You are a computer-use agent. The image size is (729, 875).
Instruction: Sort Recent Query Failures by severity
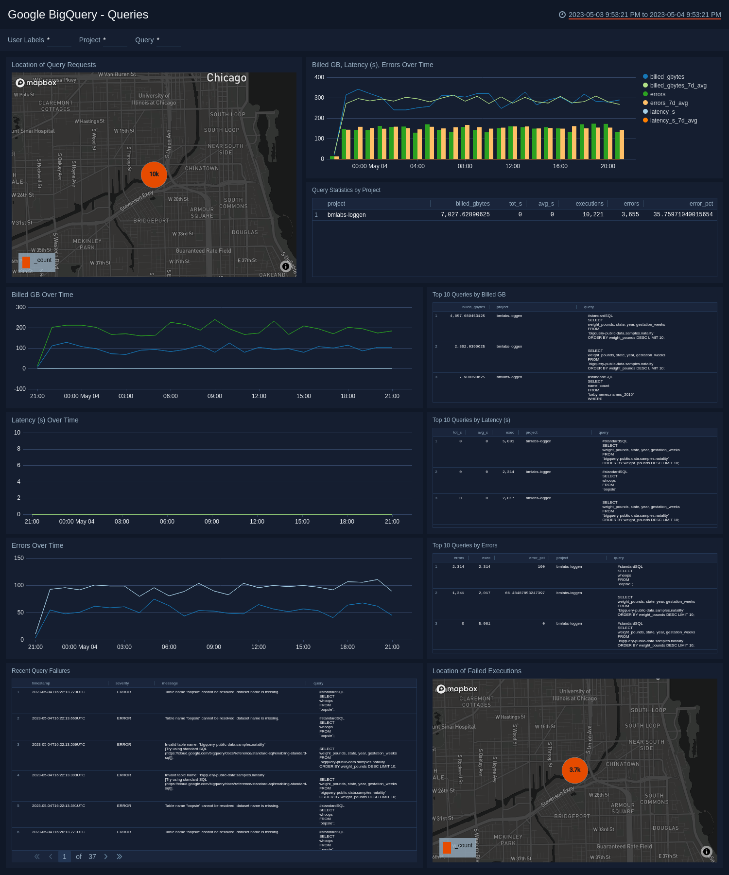coord(122,683)
